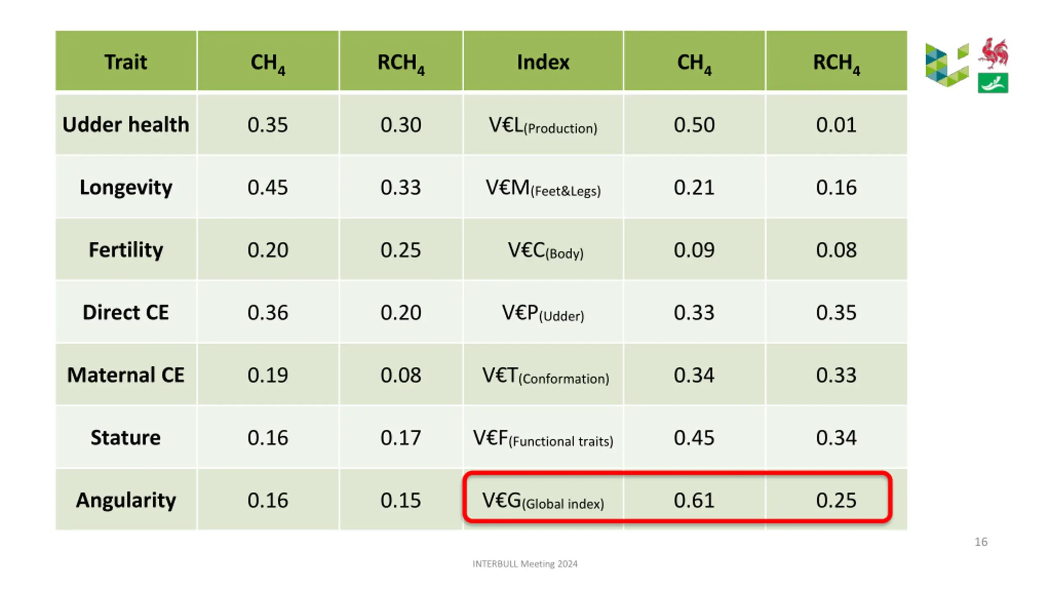Click the INTERBULL Meeting 2024 footer text

[x=525, y=564]
